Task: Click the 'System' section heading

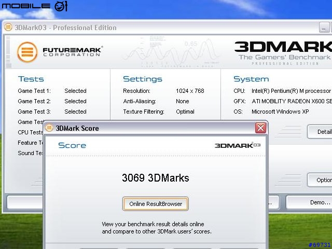Action: 251,79
